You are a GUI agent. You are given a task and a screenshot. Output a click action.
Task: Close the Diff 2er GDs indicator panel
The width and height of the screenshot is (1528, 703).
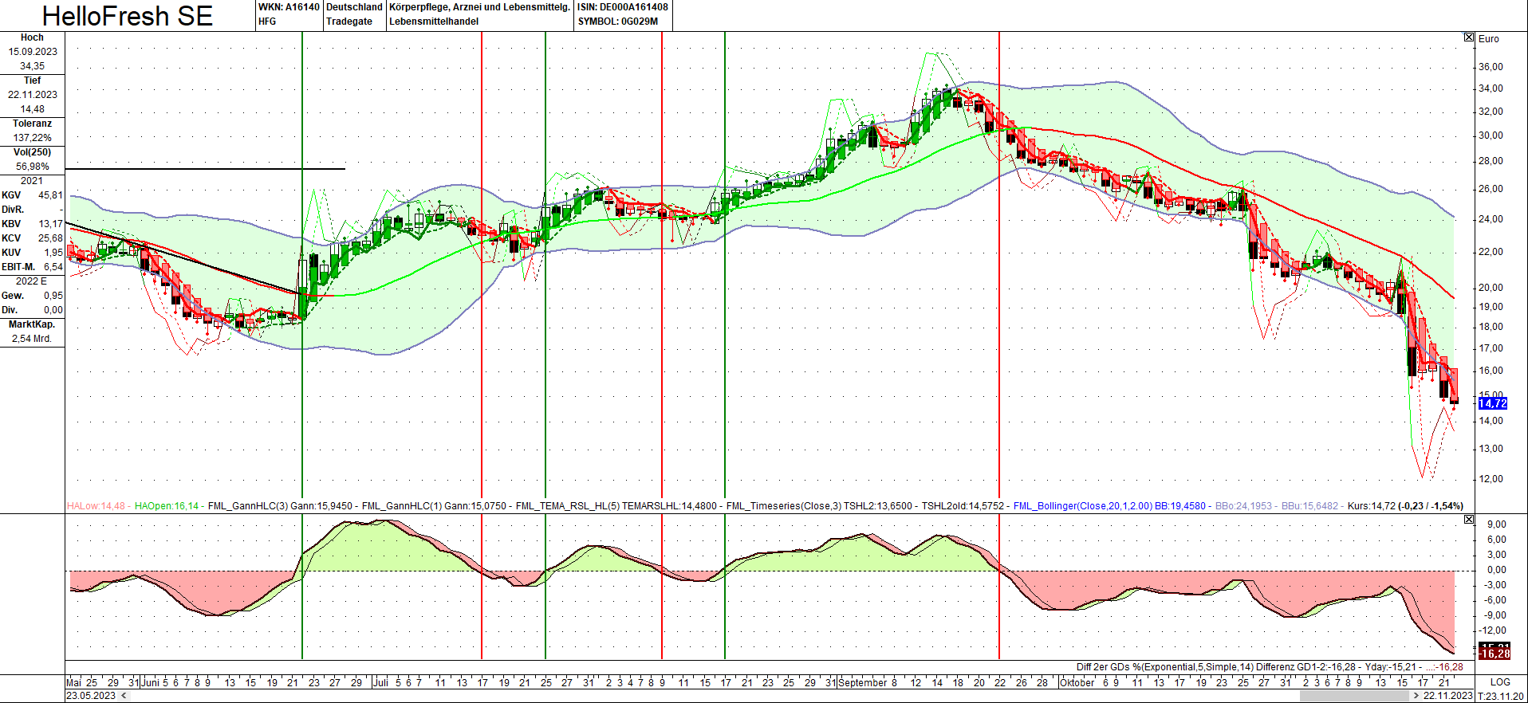(x=1469, y=520)
